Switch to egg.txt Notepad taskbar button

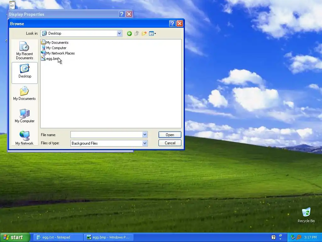pos(58,237)
